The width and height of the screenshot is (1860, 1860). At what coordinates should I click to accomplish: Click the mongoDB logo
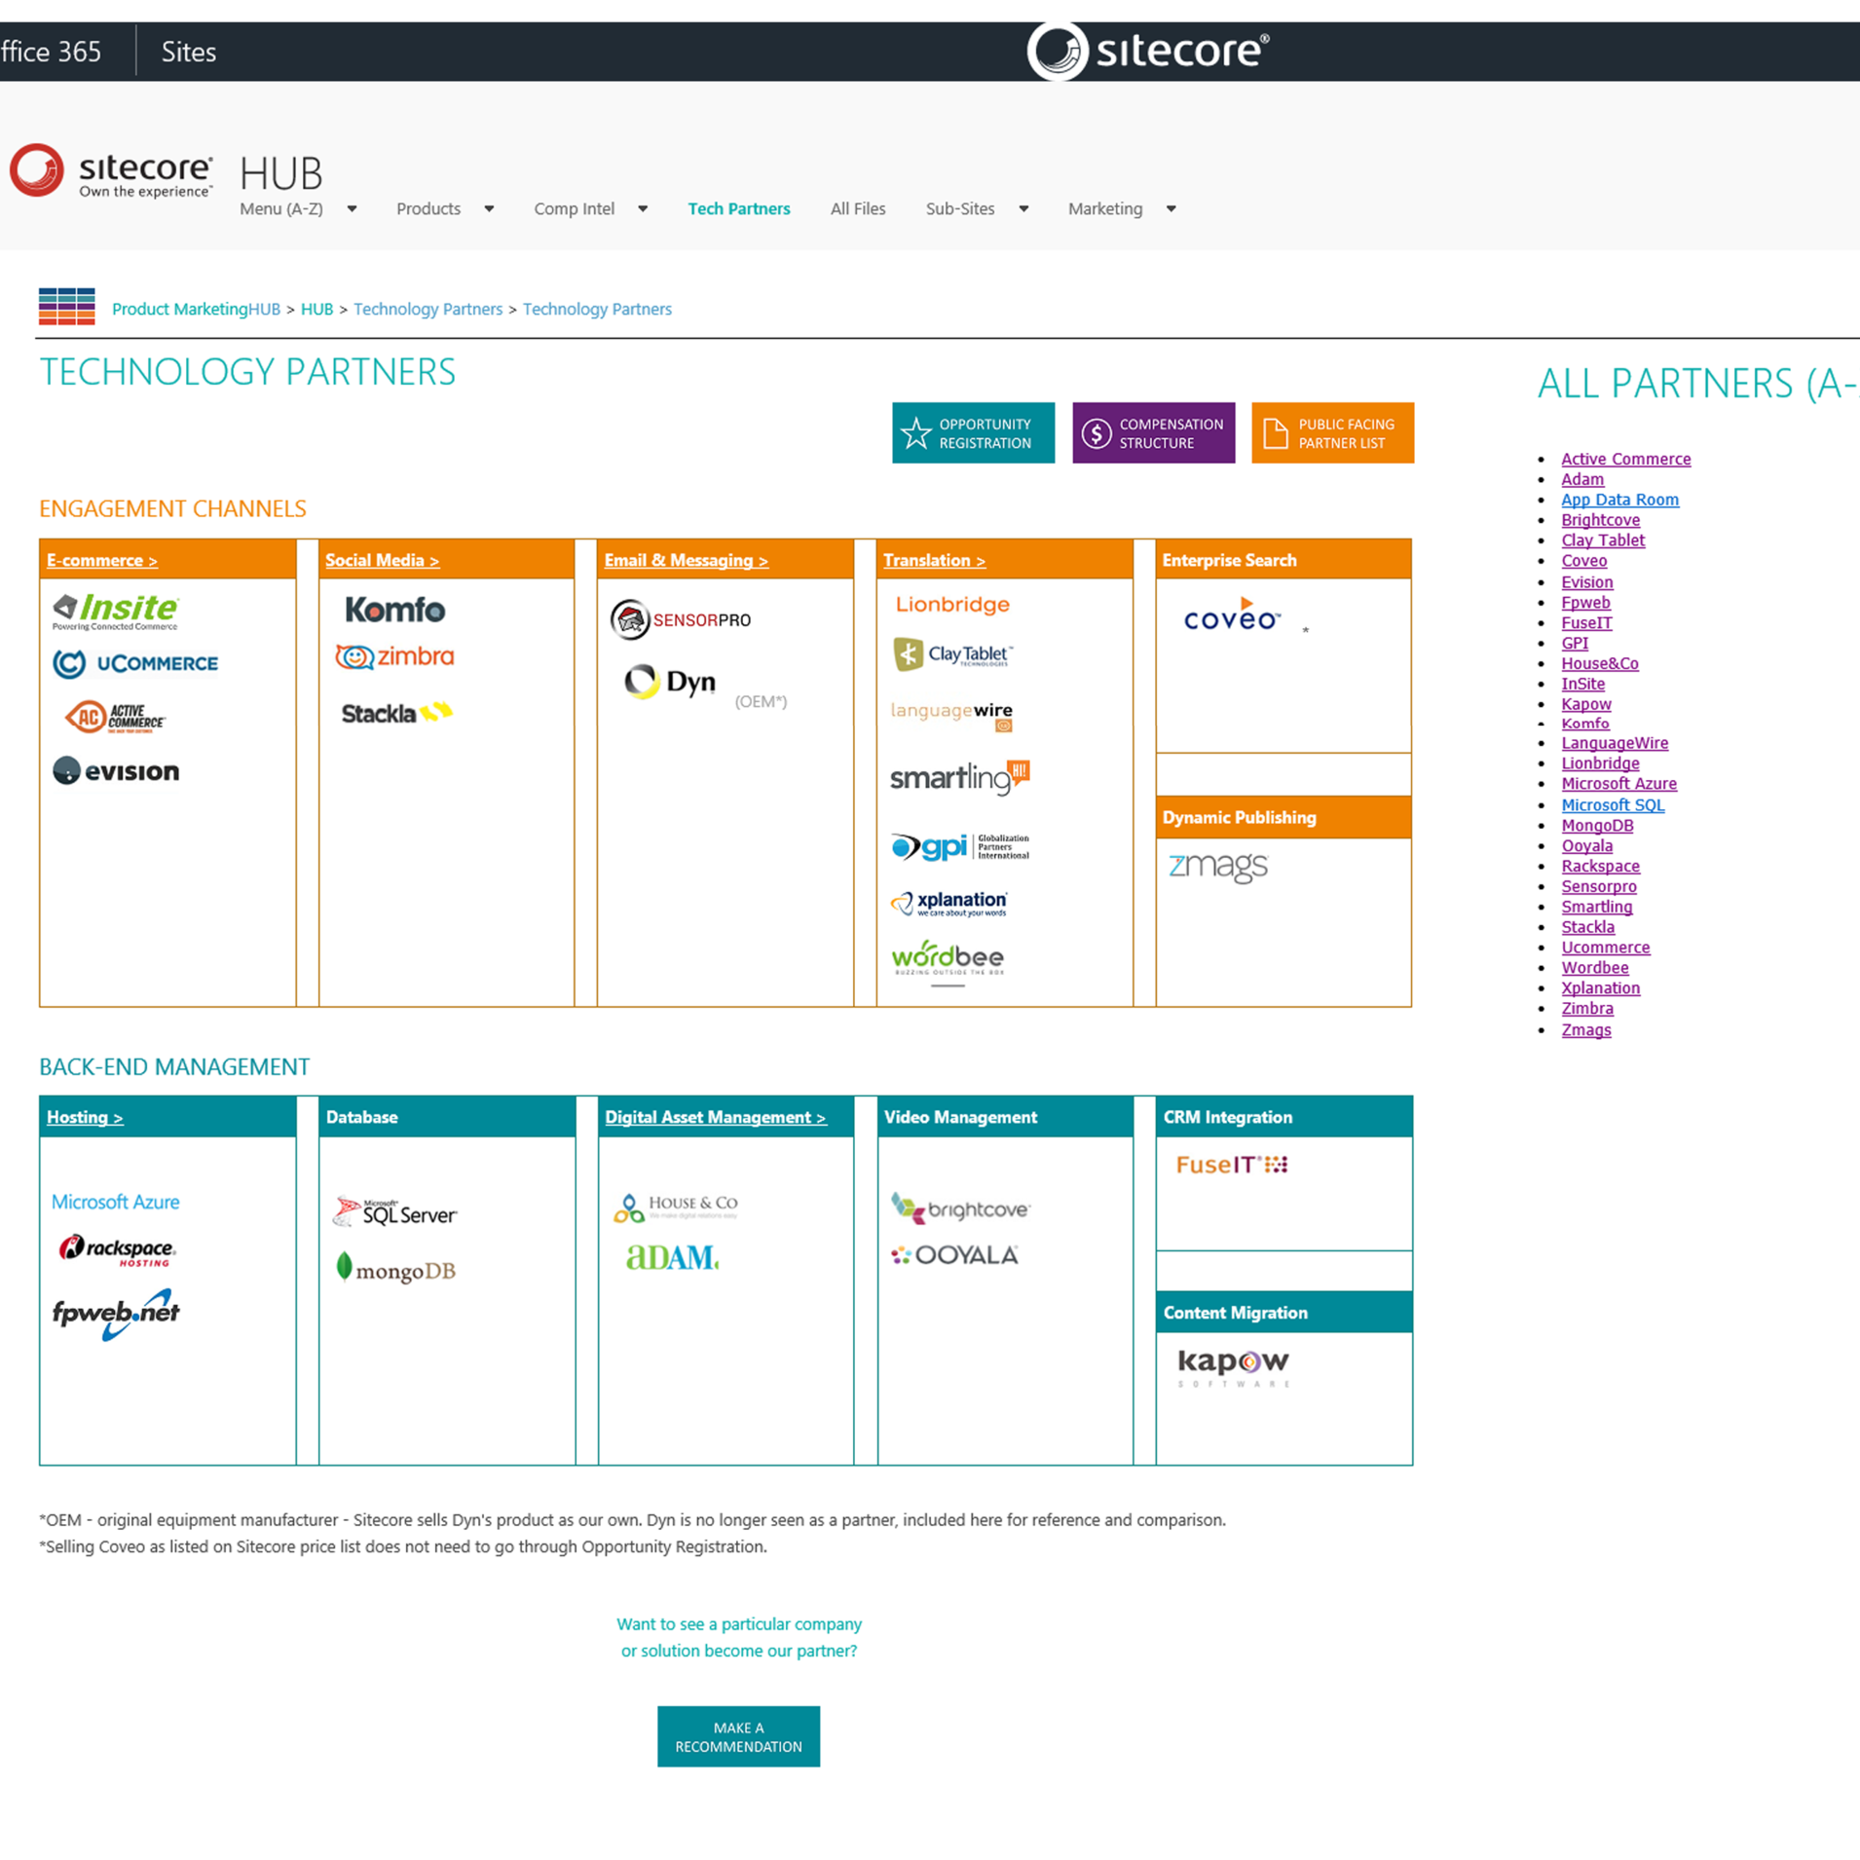click(395, 1269)
